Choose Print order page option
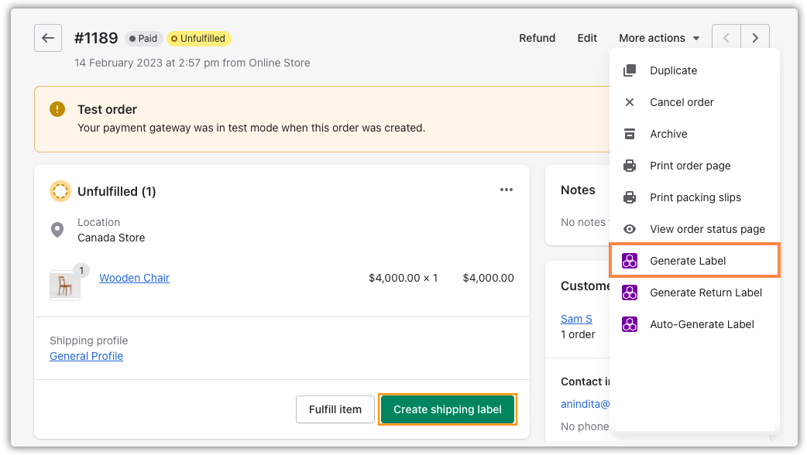The image size is (807, 455). pos(695,166)
